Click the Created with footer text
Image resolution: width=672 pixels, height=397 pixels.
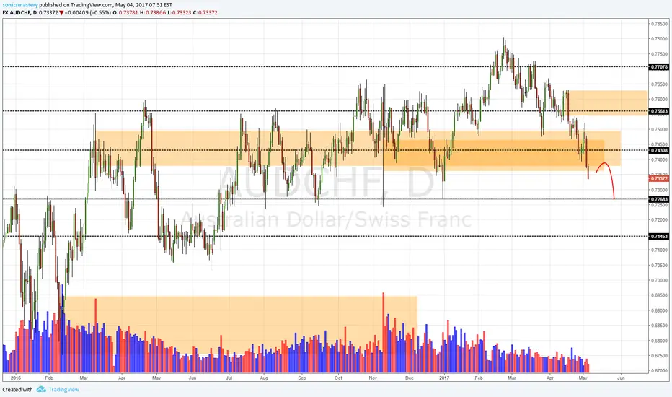[17, 389]
